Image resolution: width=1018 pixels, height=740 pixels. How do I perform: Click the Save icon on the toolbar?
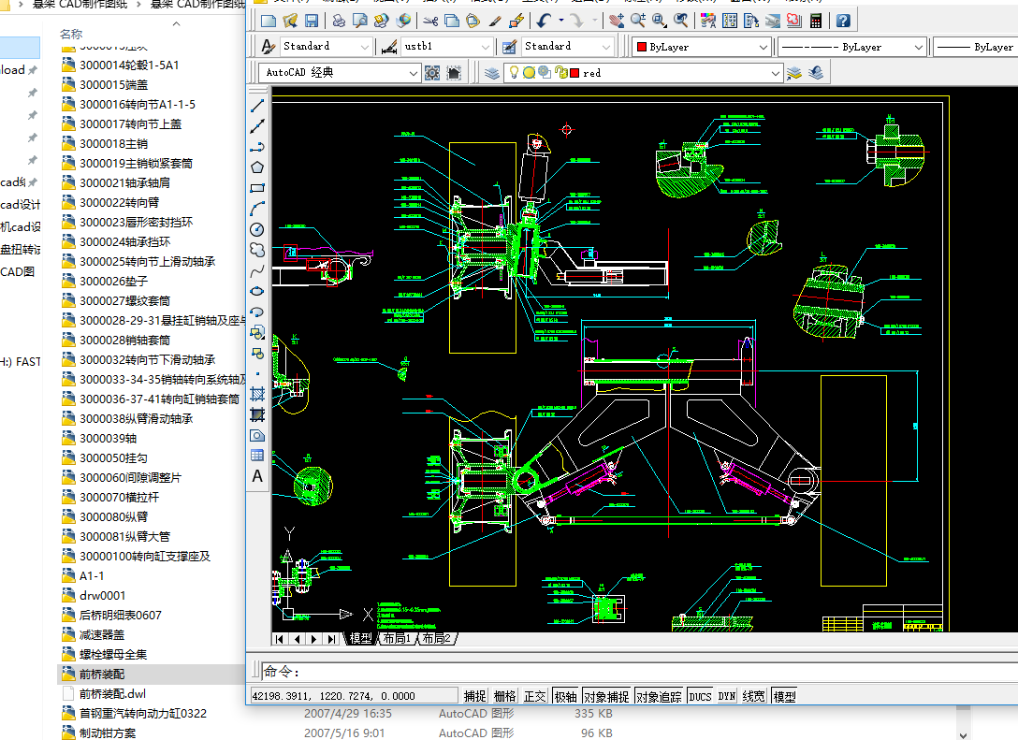(311, 21)
